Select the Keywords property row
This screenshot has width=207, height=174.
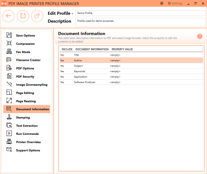click(x=131, y=71)
